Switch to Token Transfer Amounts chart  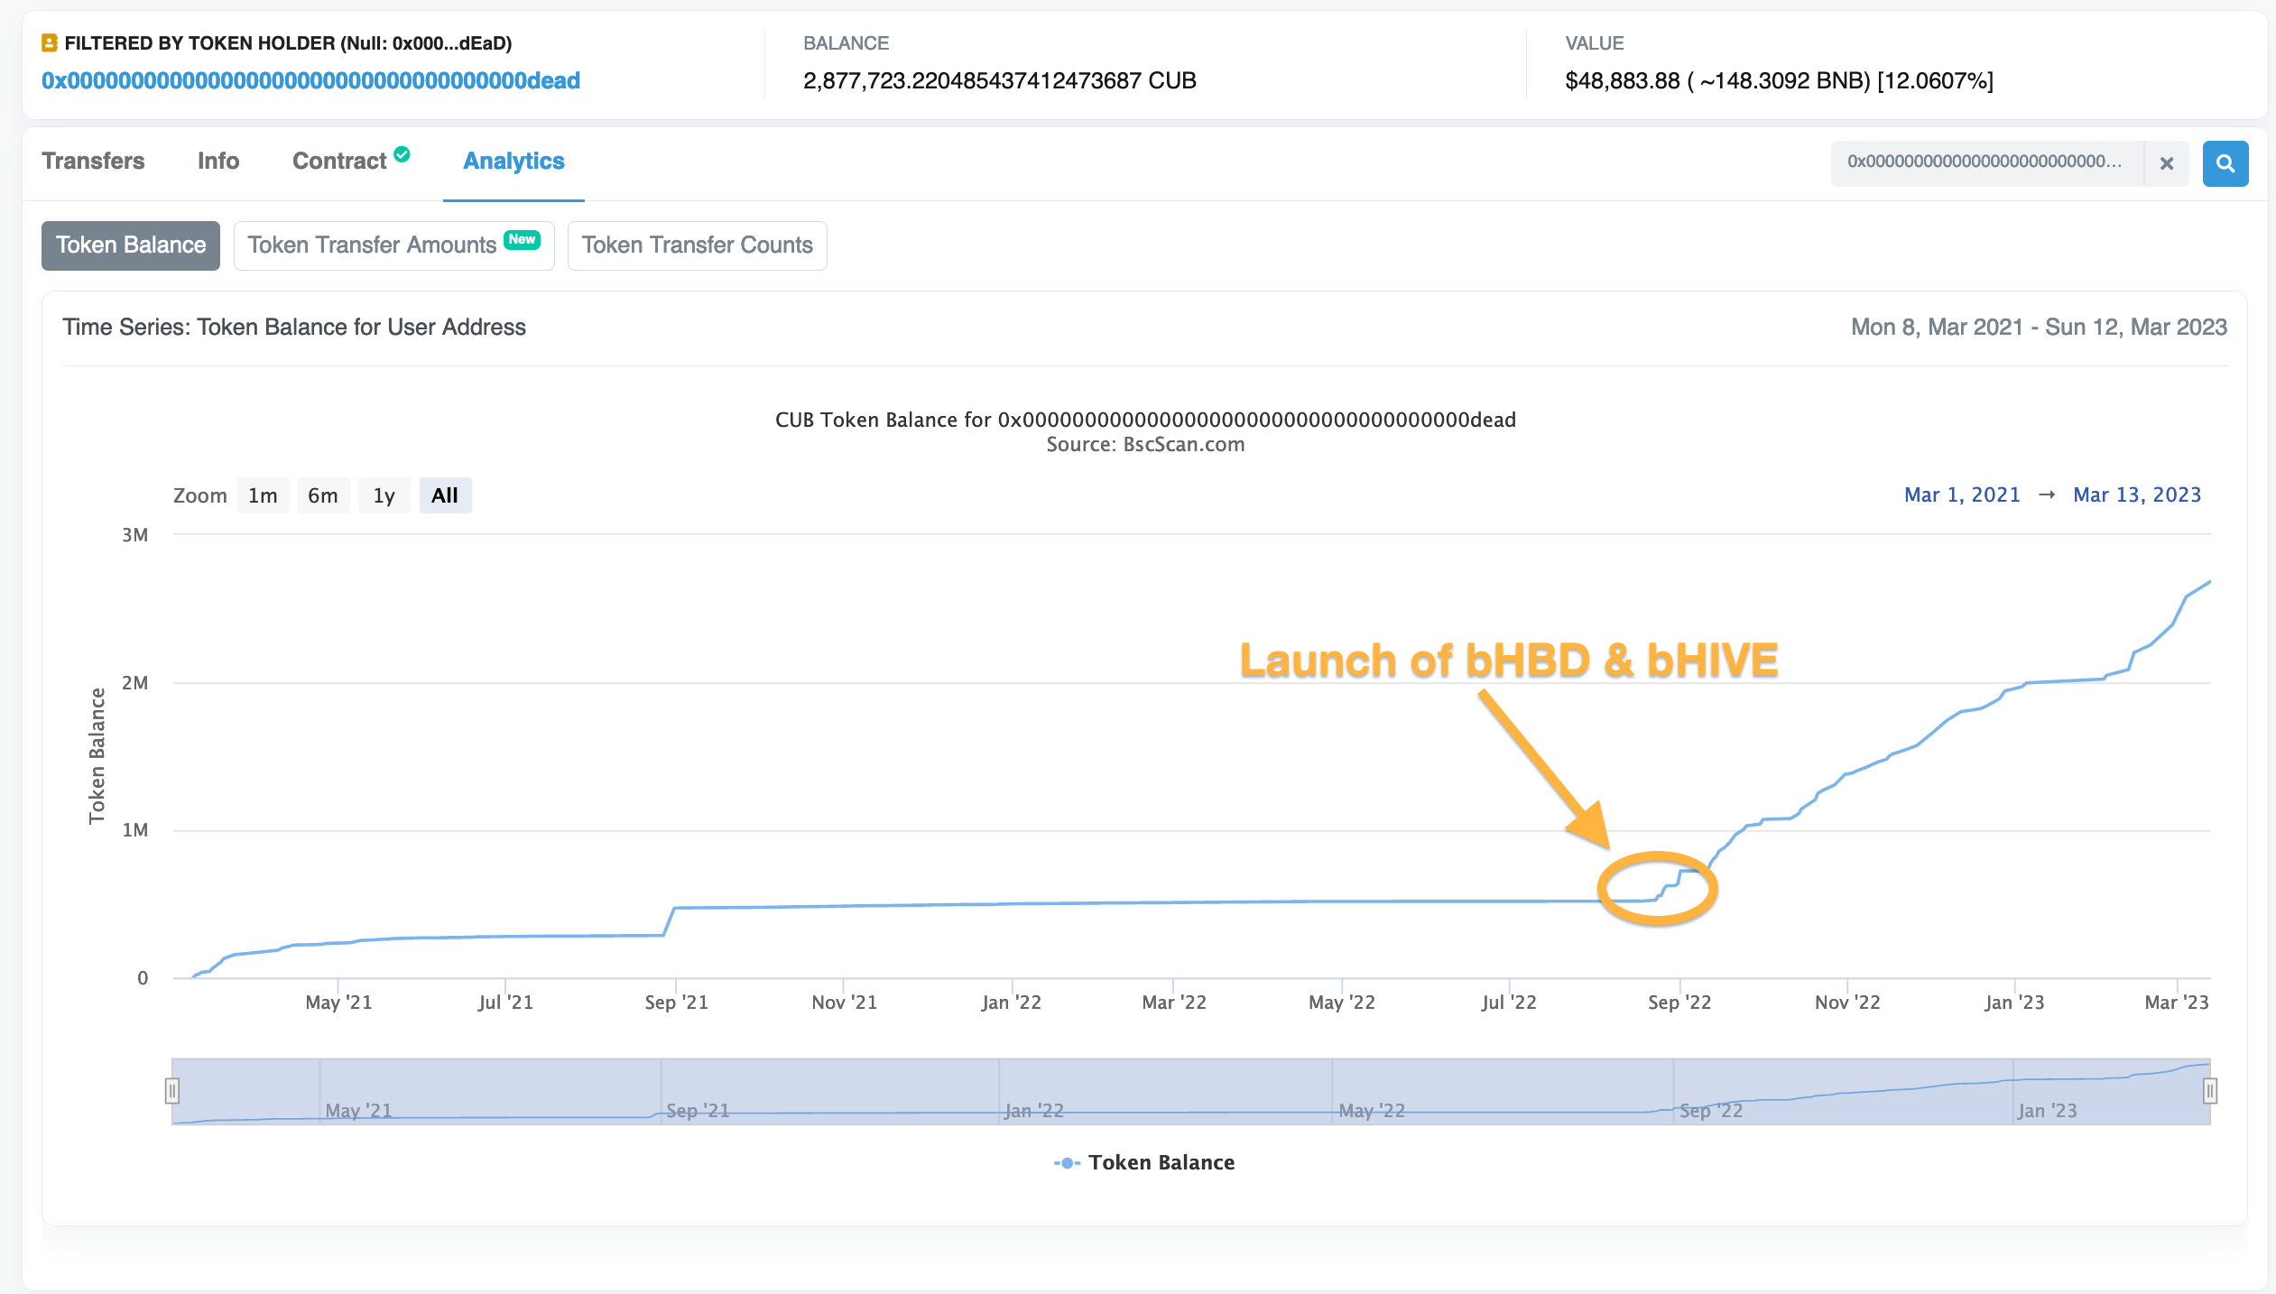[x=393, y=245]
